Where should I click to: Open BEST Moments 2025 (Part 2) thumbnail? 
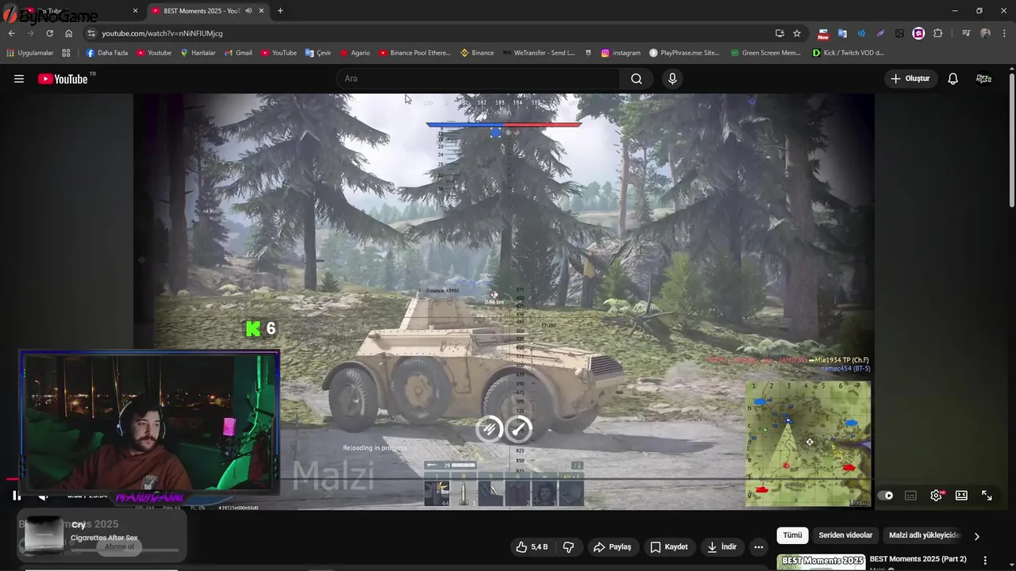point(821,562)
